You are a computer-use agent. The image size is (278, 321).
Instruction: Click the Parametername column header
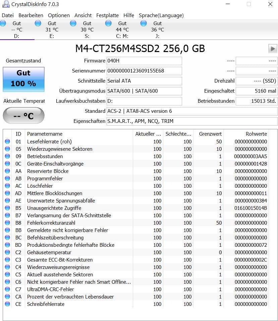point(79,134)
